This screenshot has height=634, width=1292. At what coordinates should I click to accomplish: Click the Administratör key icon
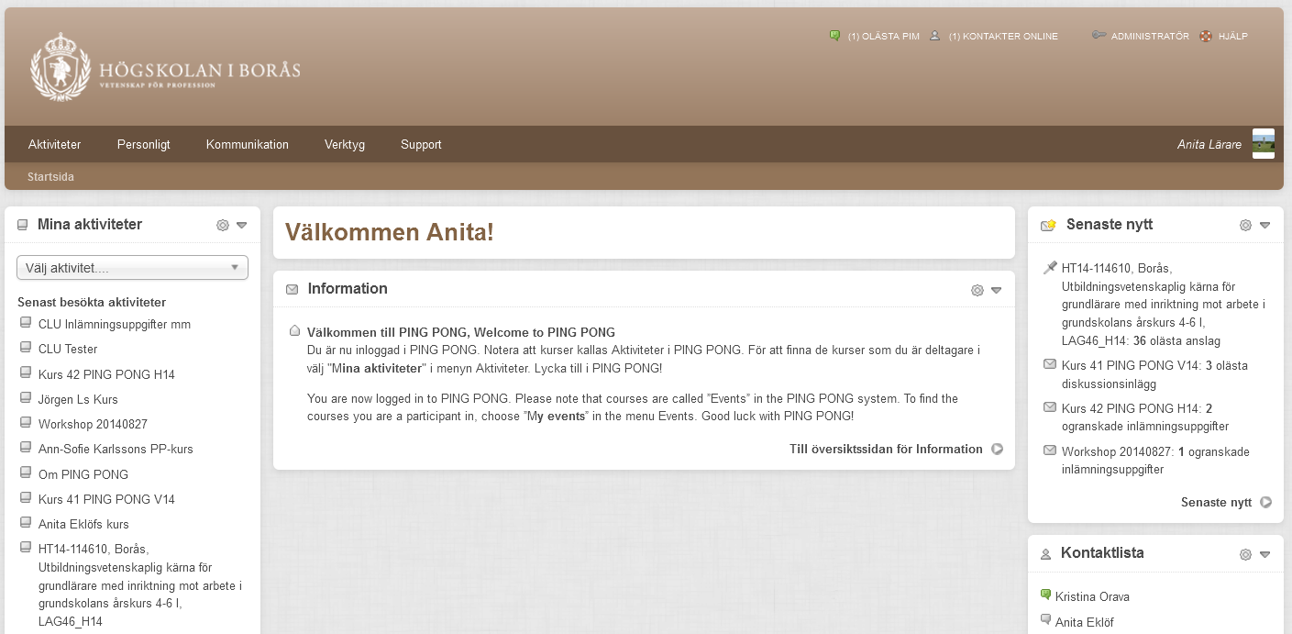(1099, 36)
